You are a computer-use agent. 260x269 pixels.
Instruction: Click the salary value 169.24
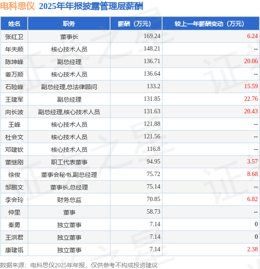(152, 36)
